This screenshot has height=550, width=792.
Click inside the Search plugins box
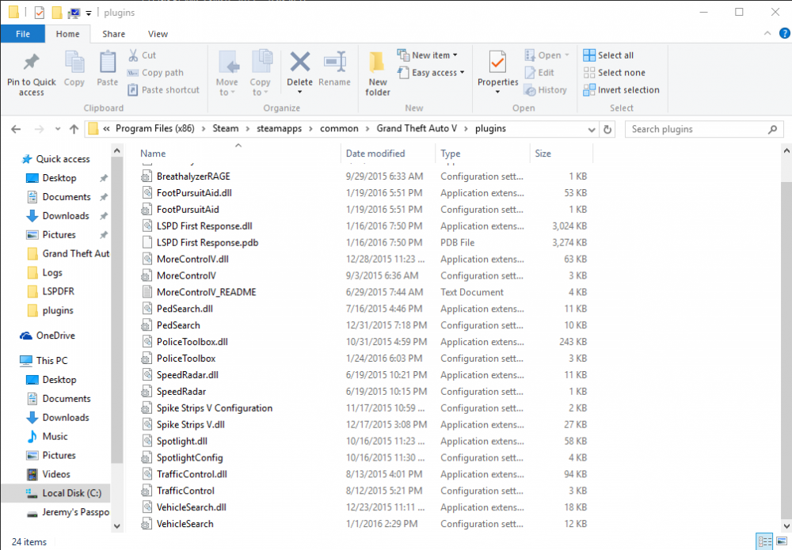[697, 128]
